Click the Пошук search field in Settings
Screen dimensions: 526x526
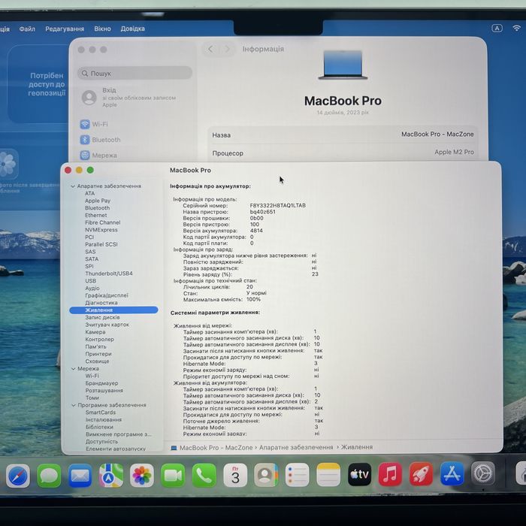(x=135, y=73)
